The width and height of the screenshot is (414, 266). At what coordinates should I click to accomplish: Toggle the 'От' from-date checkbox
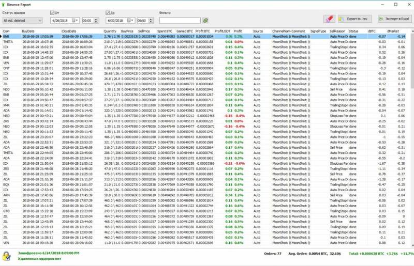tap(52, 12)
